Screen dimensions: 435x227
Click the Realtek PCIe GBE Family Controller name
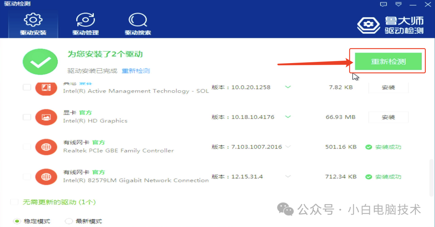tap(118, 151)
